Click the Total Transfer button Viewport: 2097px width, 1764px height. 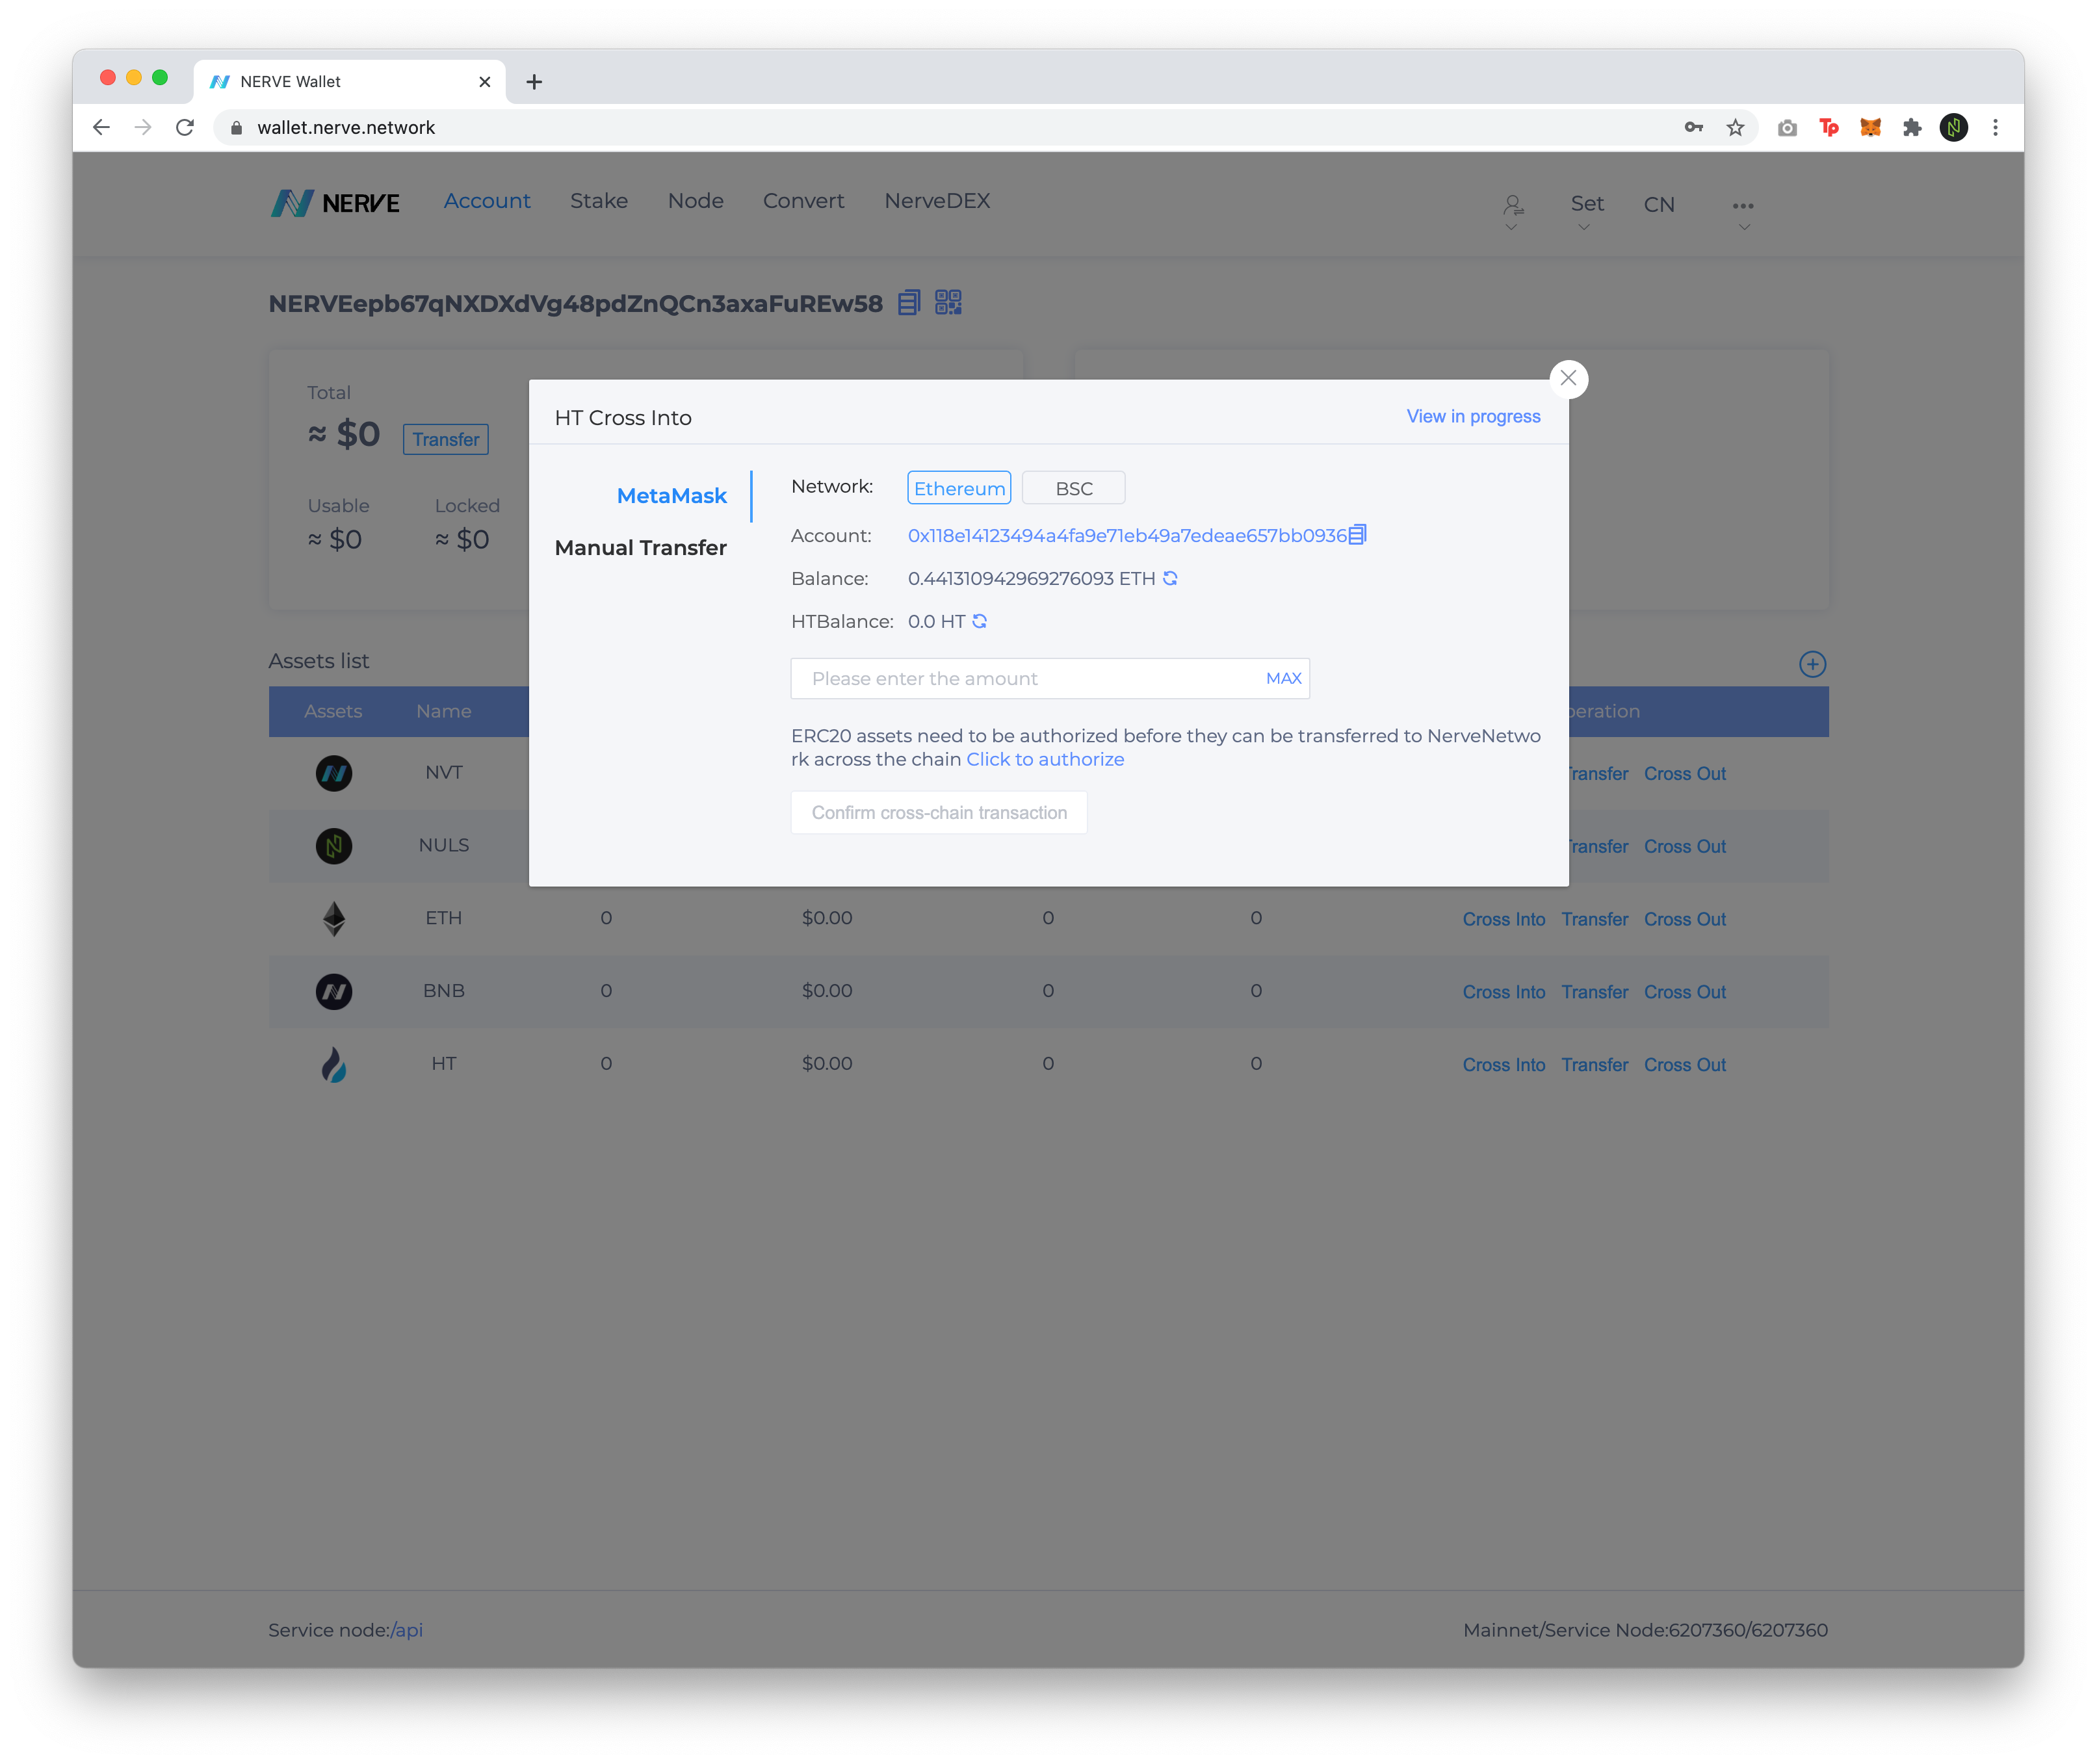tap(446, 439)
